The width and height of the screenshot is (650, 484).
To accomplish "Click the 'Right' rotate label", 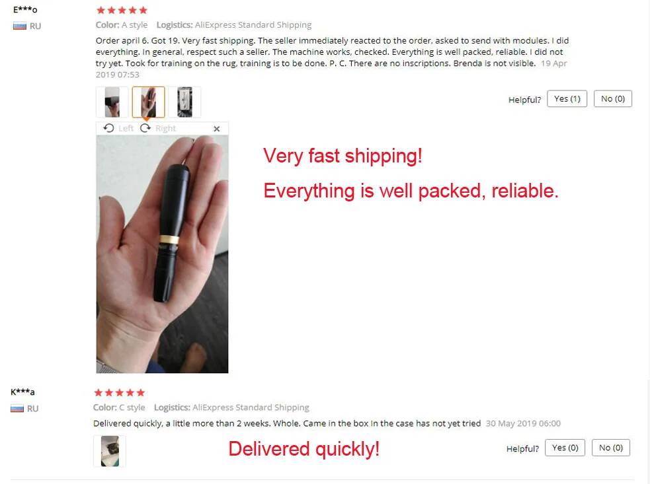I will tap(166, 128).
